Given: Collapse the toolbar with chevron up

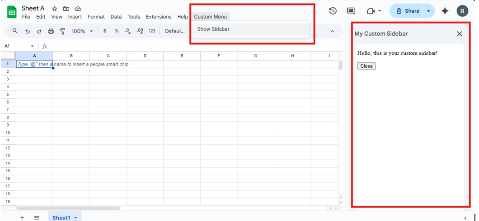Looking at the screenshot, I should pyautogui.click(x=333, y=31).
